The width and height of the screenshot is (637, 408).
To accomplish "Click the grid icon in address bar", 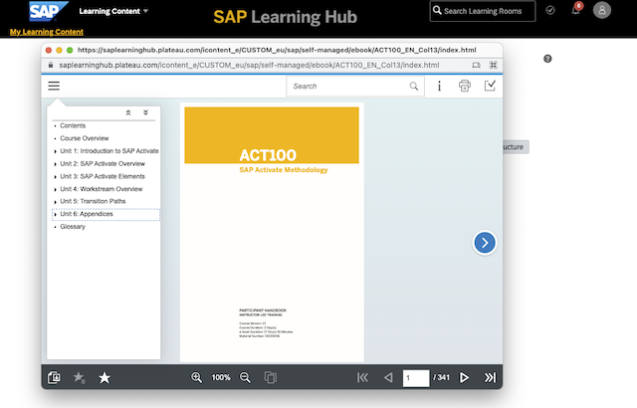I will coord(494,65).
